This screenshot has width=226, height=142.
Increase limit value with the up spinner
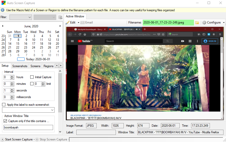click(43, 83)
